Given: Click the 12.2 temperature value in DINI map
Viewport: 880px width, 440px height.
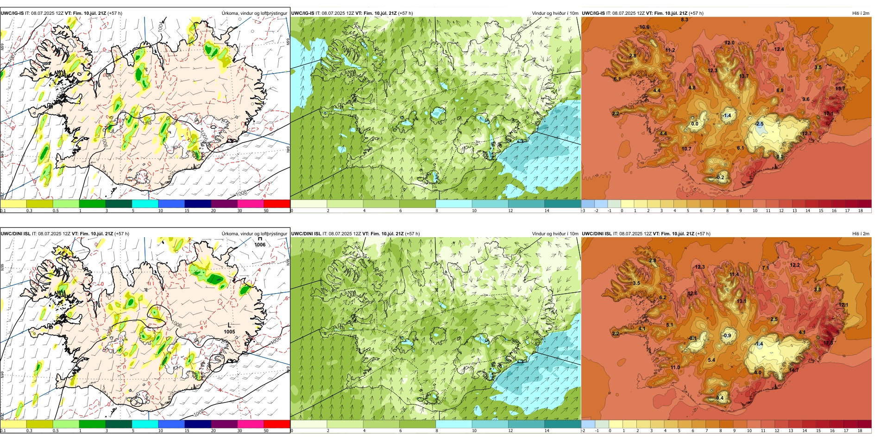Looking at the screenshot, I should [795, 265].
